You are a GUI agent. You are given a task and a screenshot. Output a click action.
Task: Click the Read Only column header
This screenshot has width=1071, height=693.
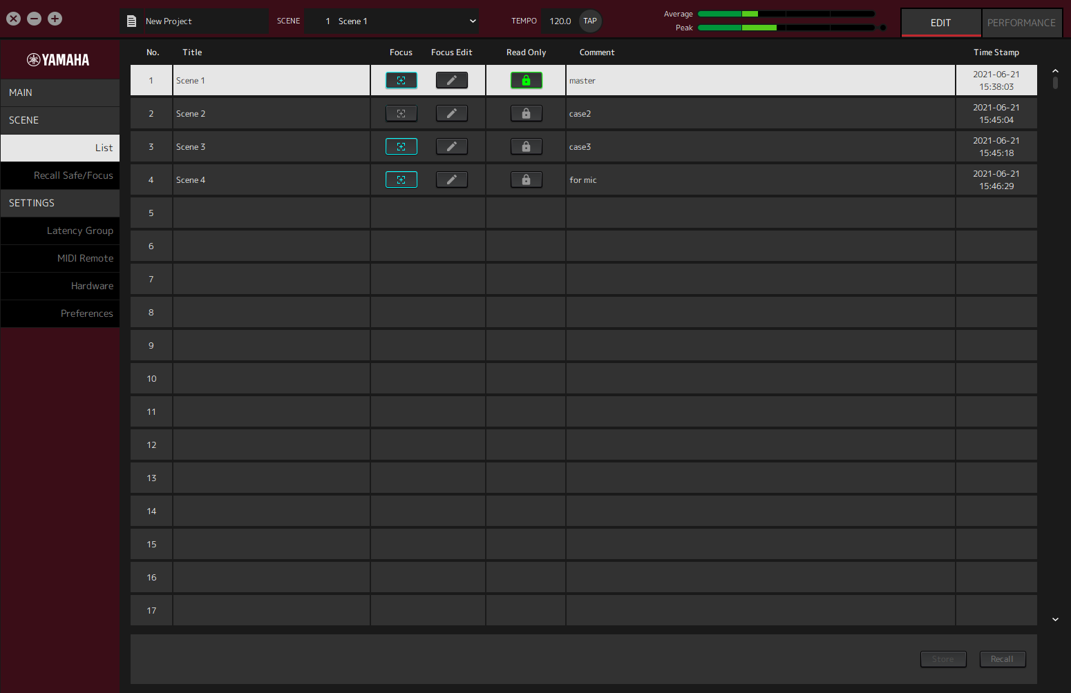pyautogui.click(x=526, y=52)
